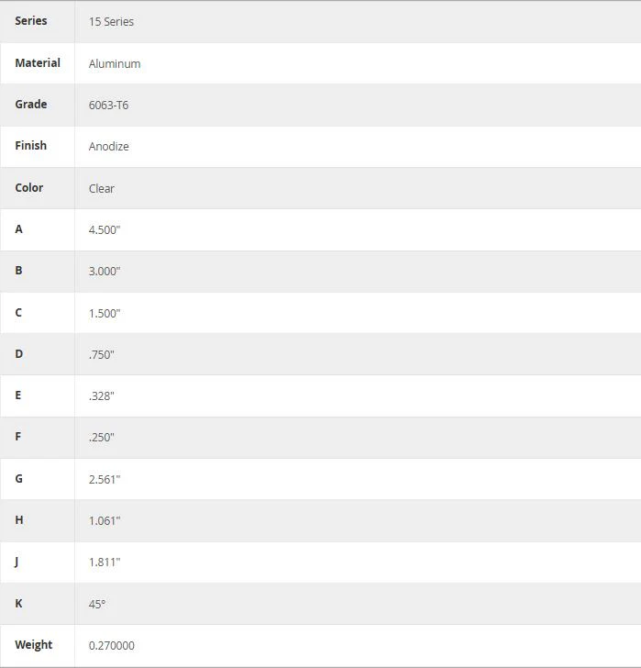This screenshot has height=668, width=641.
Task: Select the Weight value 0.270000
Action: click(x=112, y=646)
